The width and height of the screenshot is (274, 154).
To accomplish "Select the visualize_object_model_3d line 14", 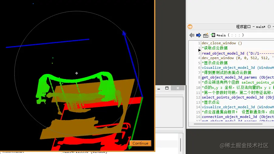I will [238, 107].
